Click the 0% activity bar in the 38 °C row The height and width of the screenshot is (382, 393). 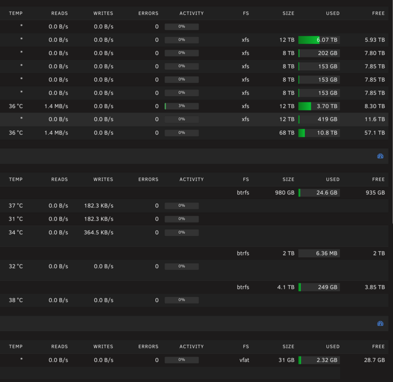coord(182,300)
